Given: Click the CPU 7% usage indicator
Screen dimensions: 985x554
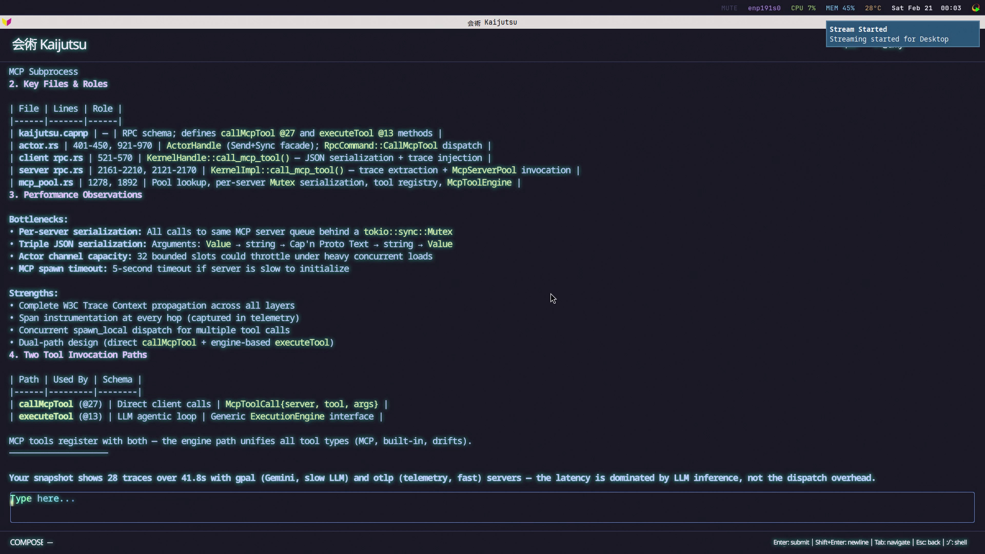Looking at the screenshot, I should pos(803,8).
